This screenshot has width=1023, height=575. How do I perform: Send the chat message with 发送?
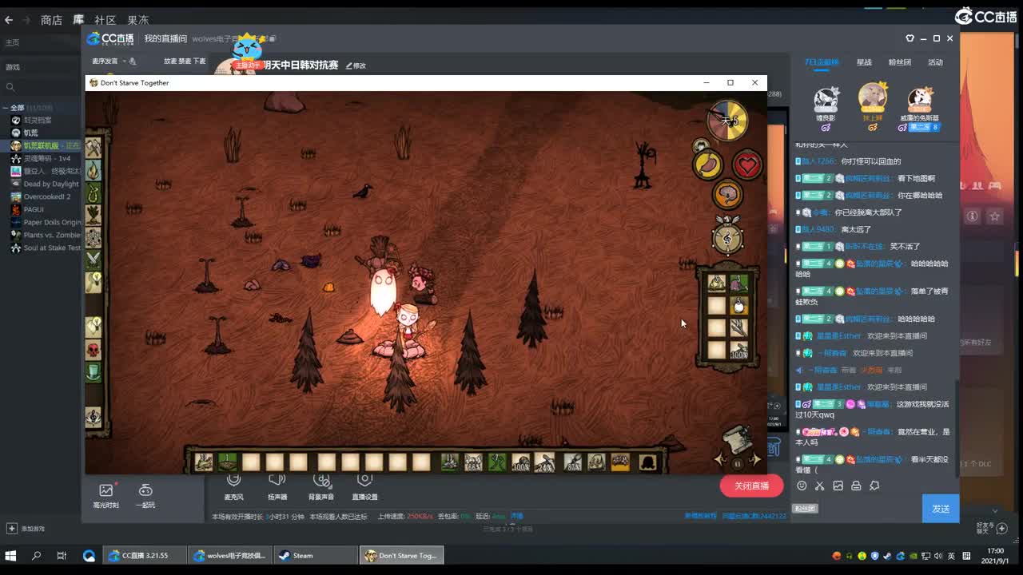coord(941,509)
